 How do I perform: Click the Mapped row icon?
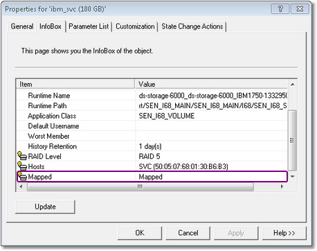tap(22, 176)
